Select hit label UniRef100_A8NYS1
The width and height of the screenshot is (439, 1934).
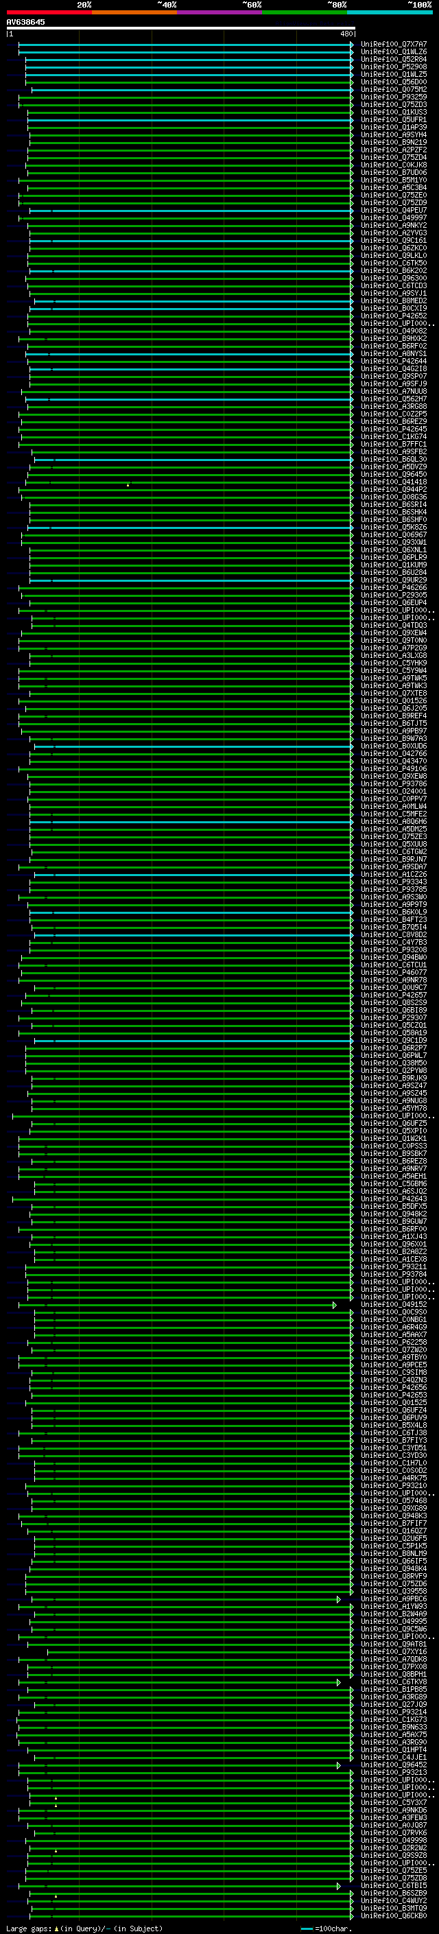pyautogui.click(x=394, y=353)
